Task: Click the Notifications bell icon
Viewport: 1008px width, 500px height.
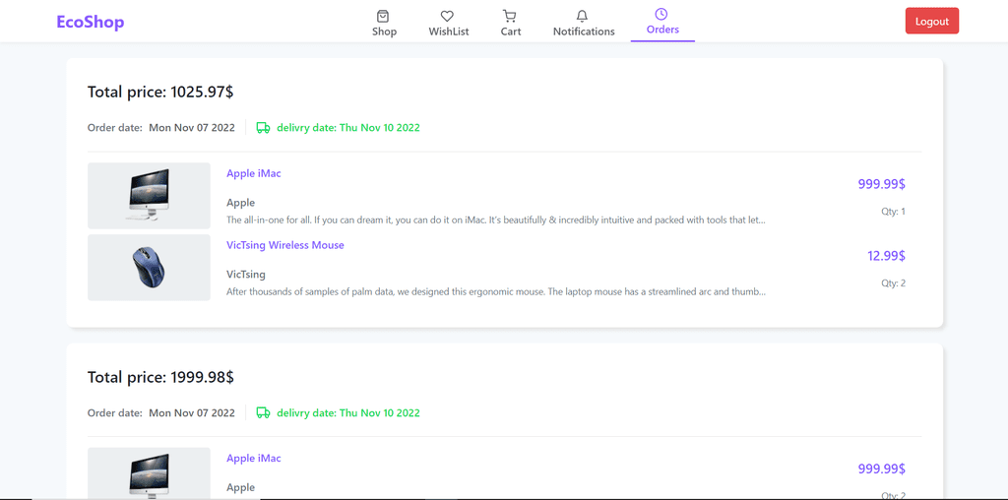Action: tap(582, 16)
